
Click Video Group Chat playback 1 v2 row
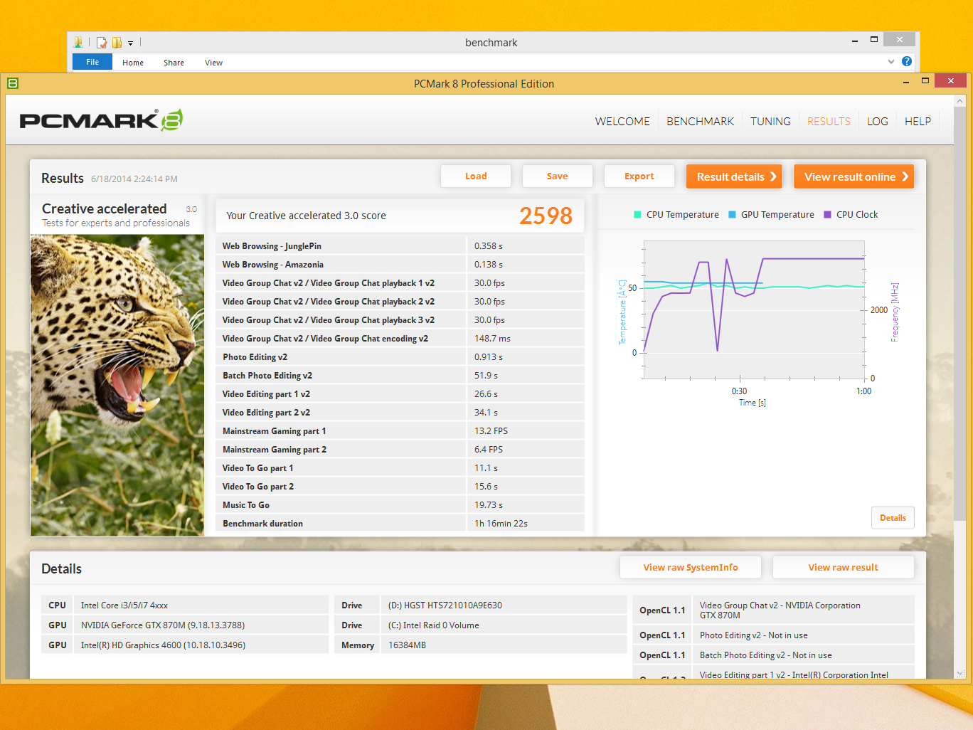[x=400, y=282]
